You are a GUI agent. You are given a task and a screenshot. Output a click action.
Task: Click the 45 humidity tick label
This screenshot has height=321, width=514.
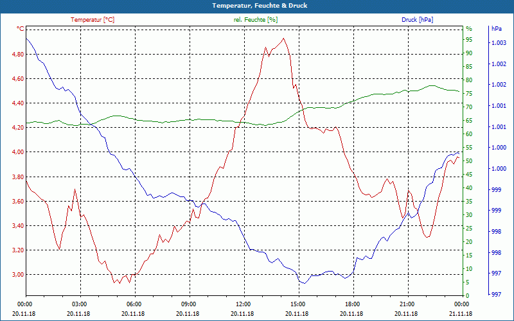(x=469, y=175)
